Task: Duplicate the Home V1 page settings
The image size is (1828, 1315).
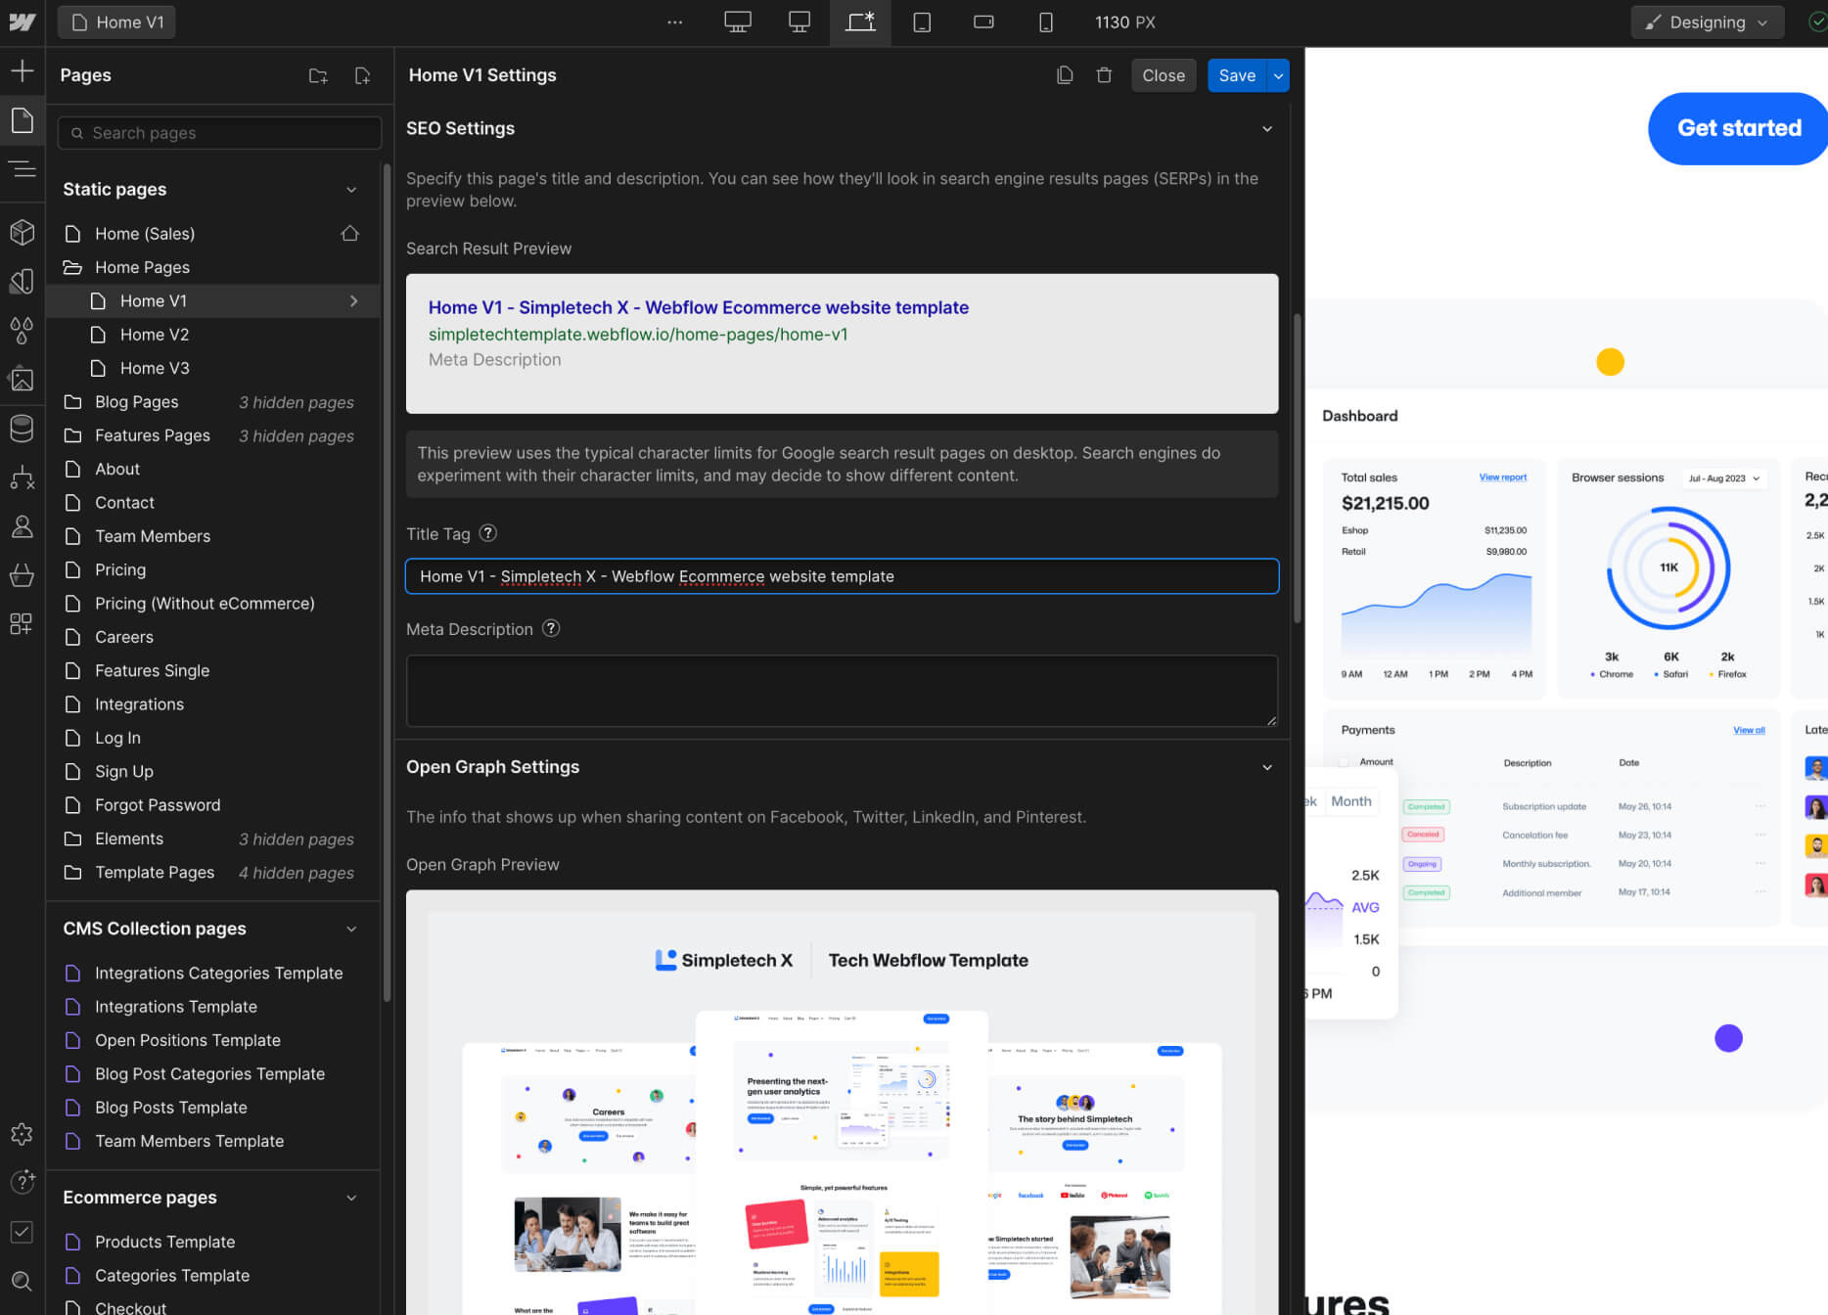Action: [x=1065, y=74]
